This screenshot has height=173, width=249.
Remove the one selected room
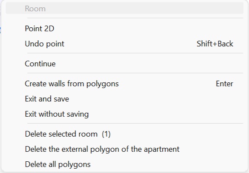125,134
